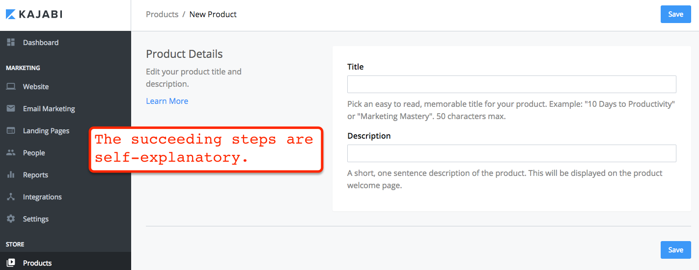
Task: Click the Products breadcrumb link
Action: pyautogui.click(x=162, y=14)
